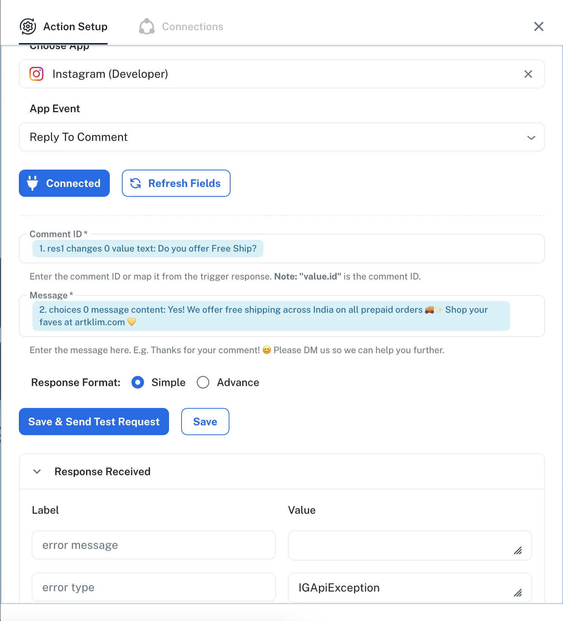Click the resize handle of error message value

click(518, 551)
